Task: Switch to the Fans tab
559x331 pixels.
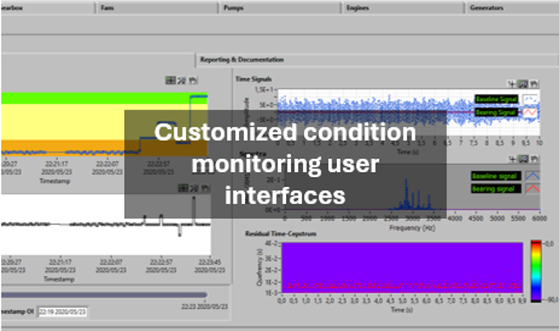Action: click(107, 7)
